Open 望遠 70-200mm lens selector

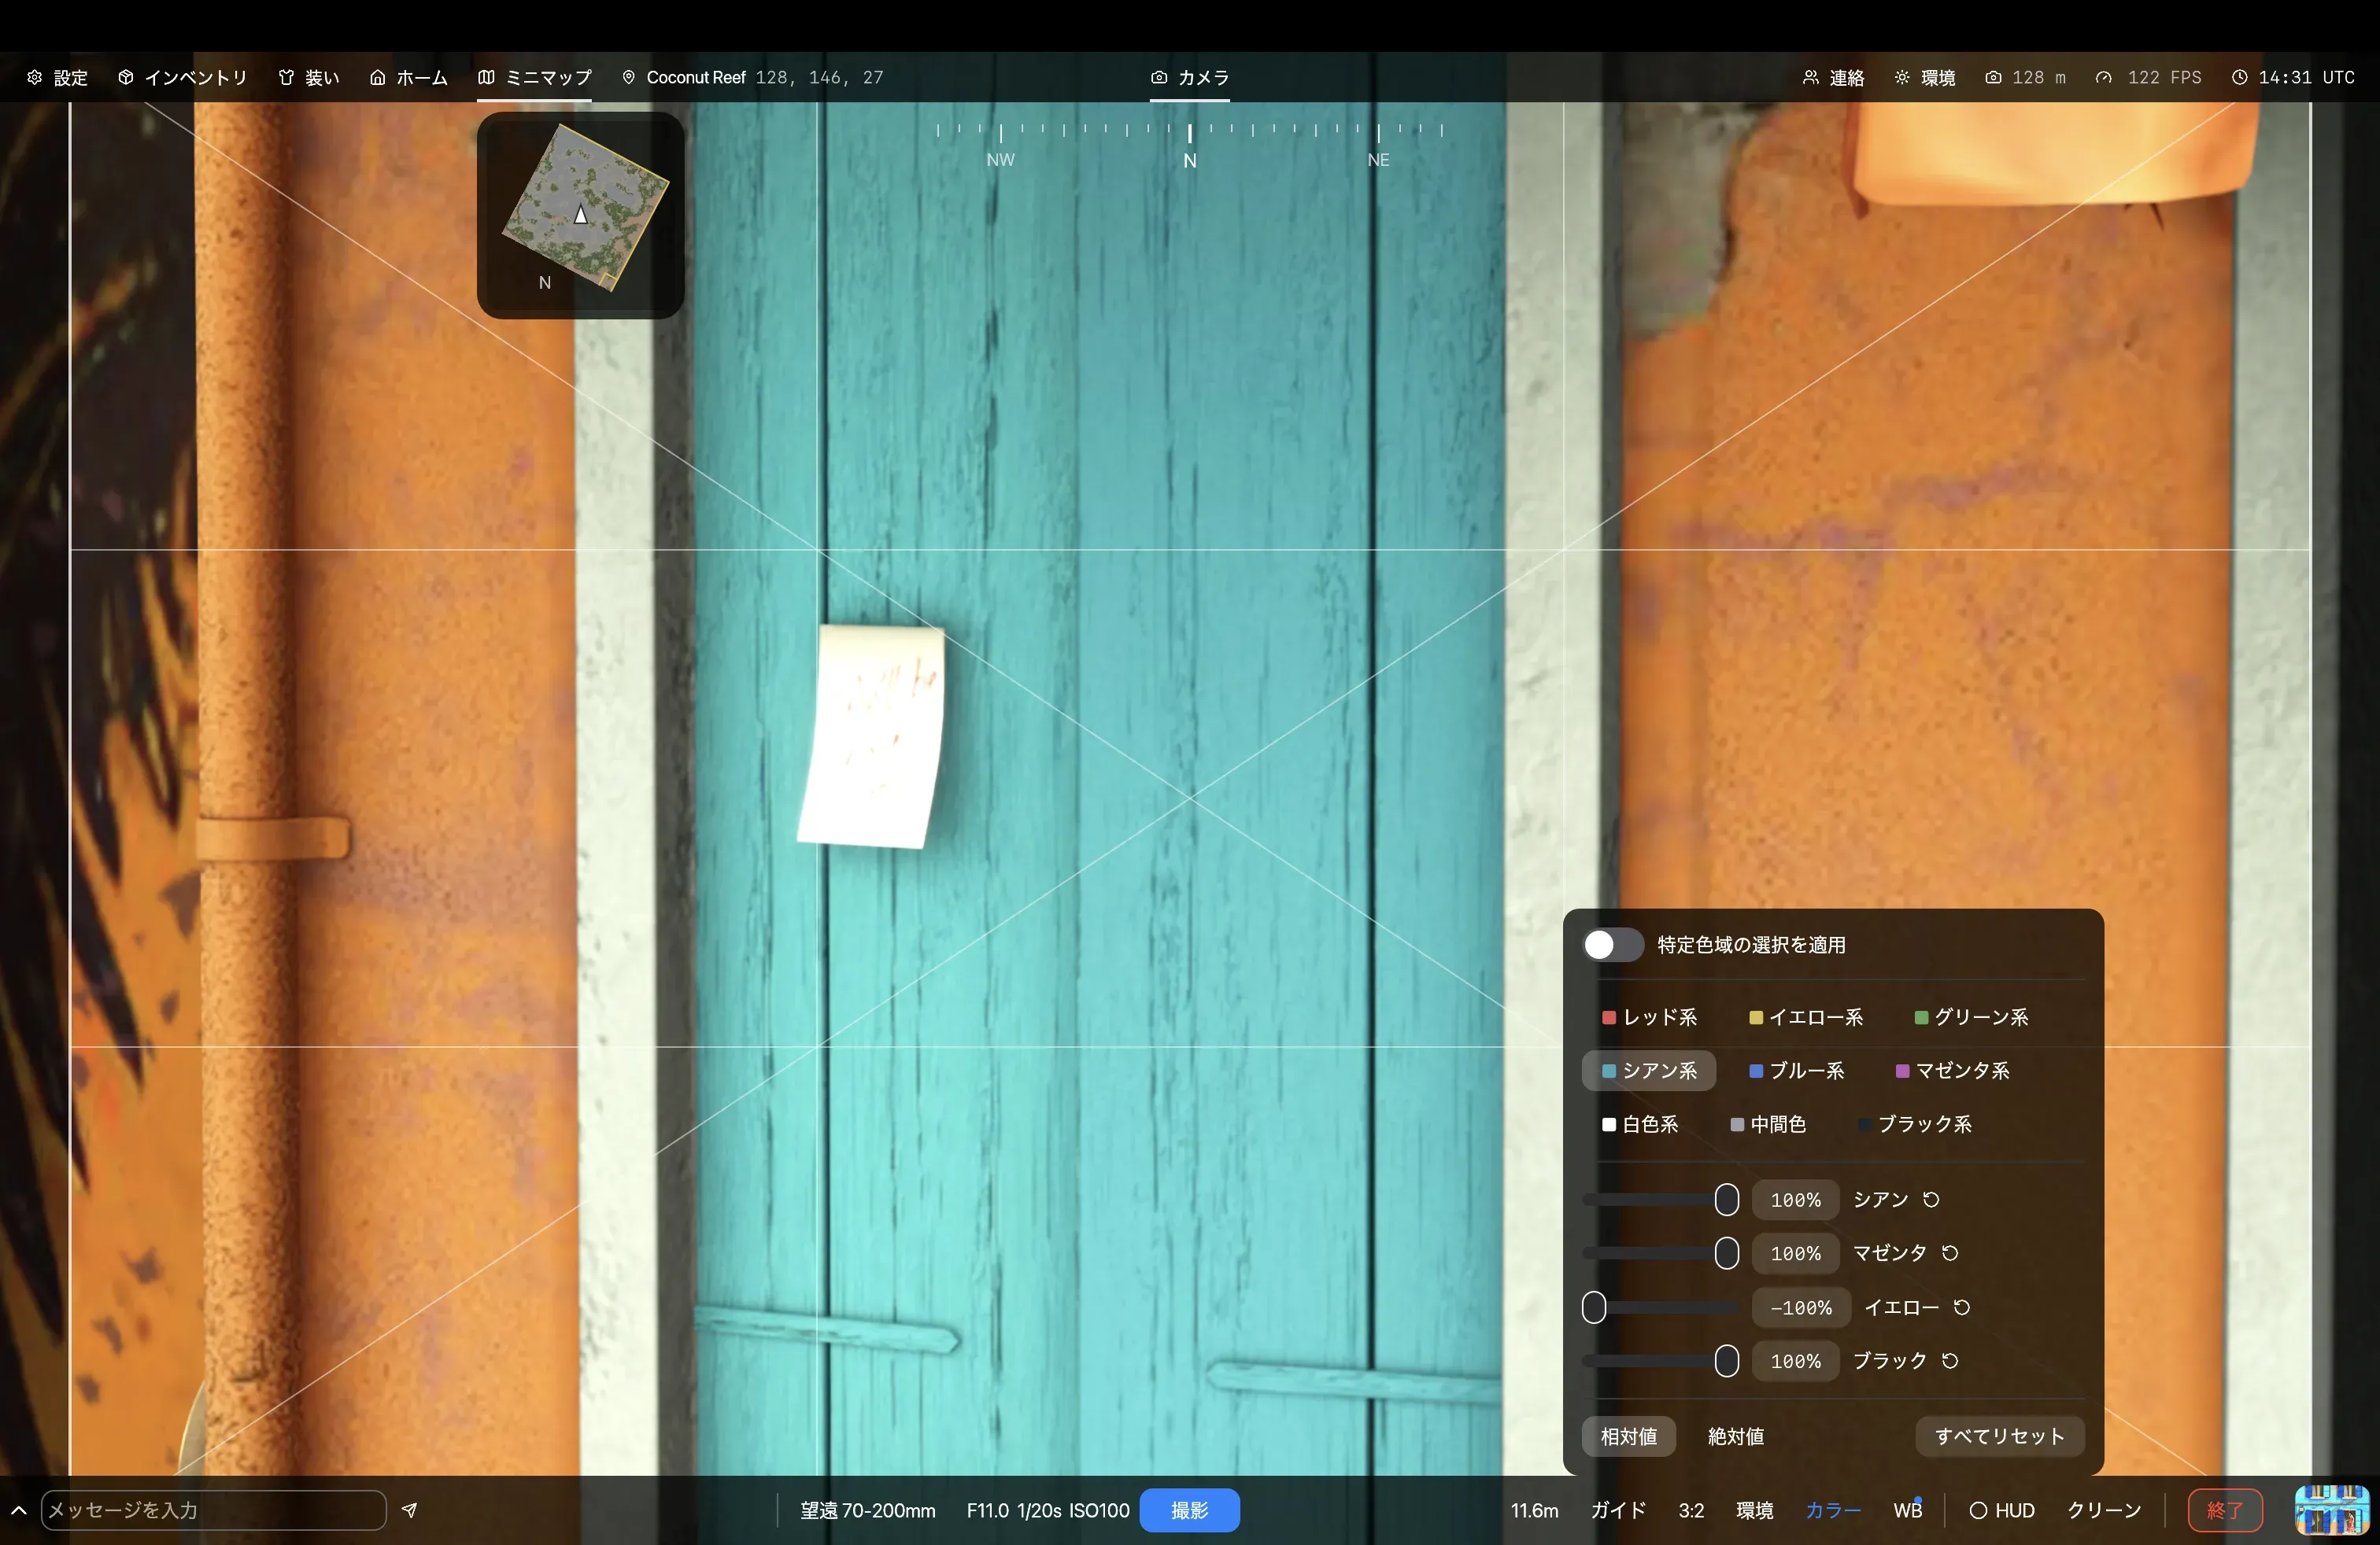(867, 1510)
